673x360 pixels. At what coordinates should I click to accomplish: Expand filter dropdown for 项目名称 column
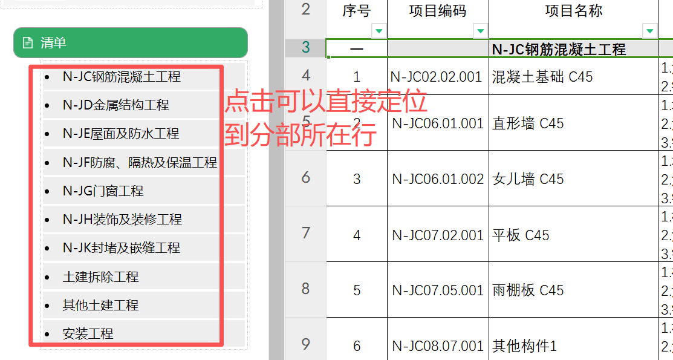tap(650, 30)
